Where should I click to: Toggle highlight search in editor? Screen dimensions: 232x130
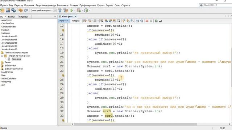(115, 21)
